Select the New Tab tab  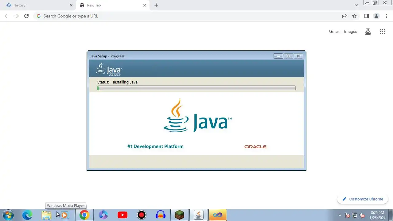(112, 5)
